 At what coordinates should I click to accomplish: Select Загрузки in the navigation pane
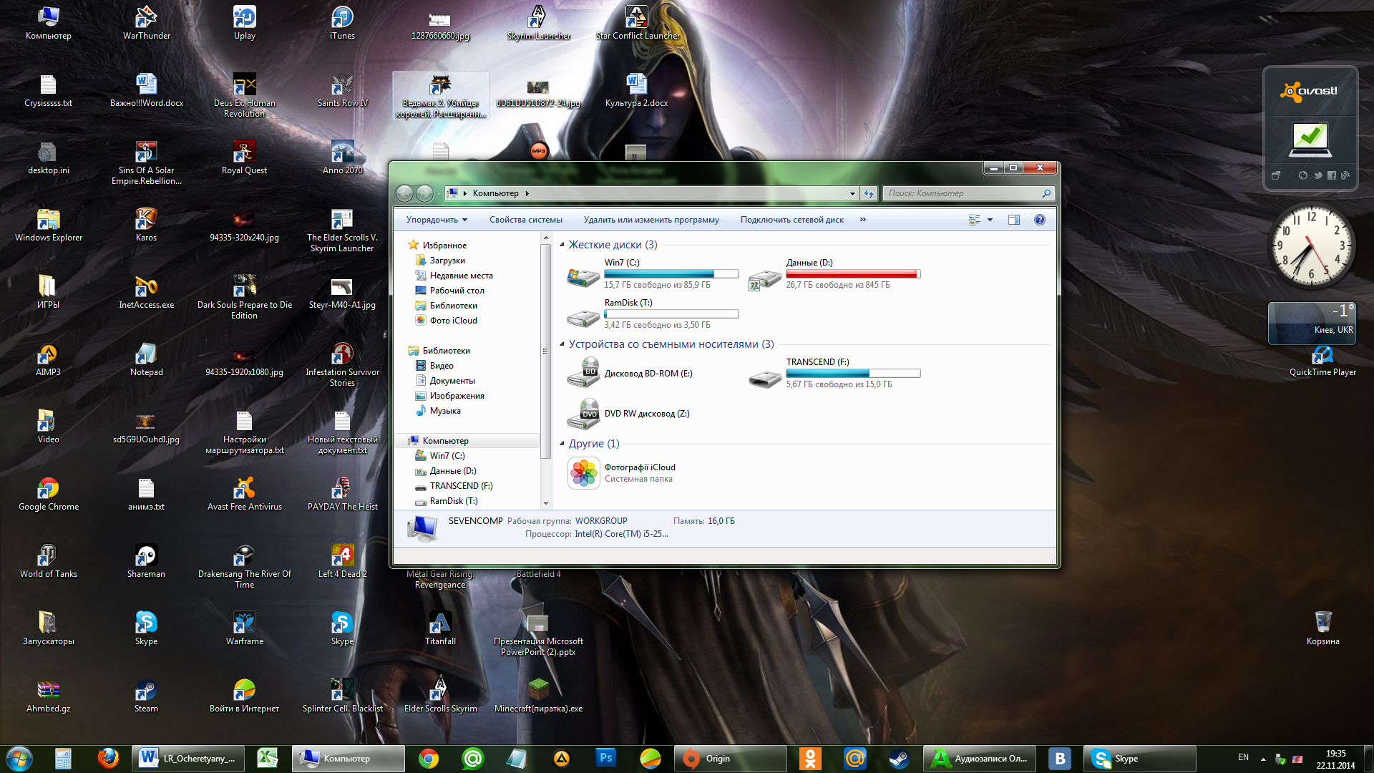pyautogui.click(x=447, y=261)
